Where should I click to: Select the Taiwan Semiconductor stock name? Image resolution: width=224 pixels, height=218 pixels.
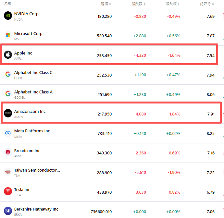point(37,170)
